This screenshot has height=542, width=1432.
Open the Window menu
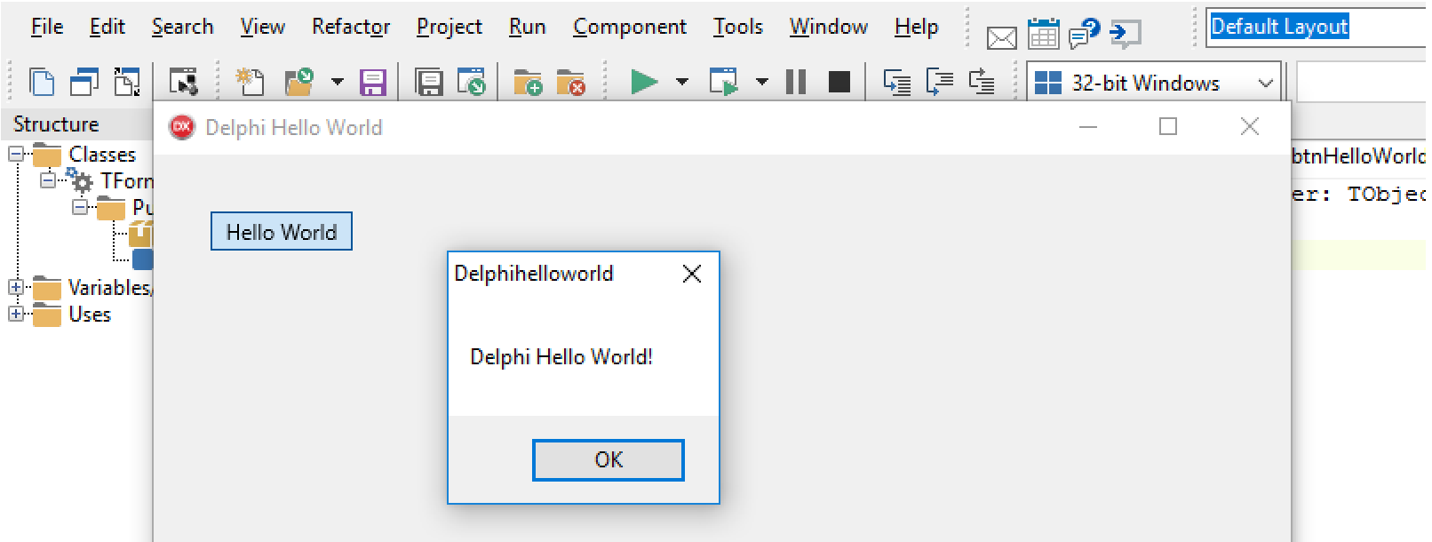pos(828,28)
